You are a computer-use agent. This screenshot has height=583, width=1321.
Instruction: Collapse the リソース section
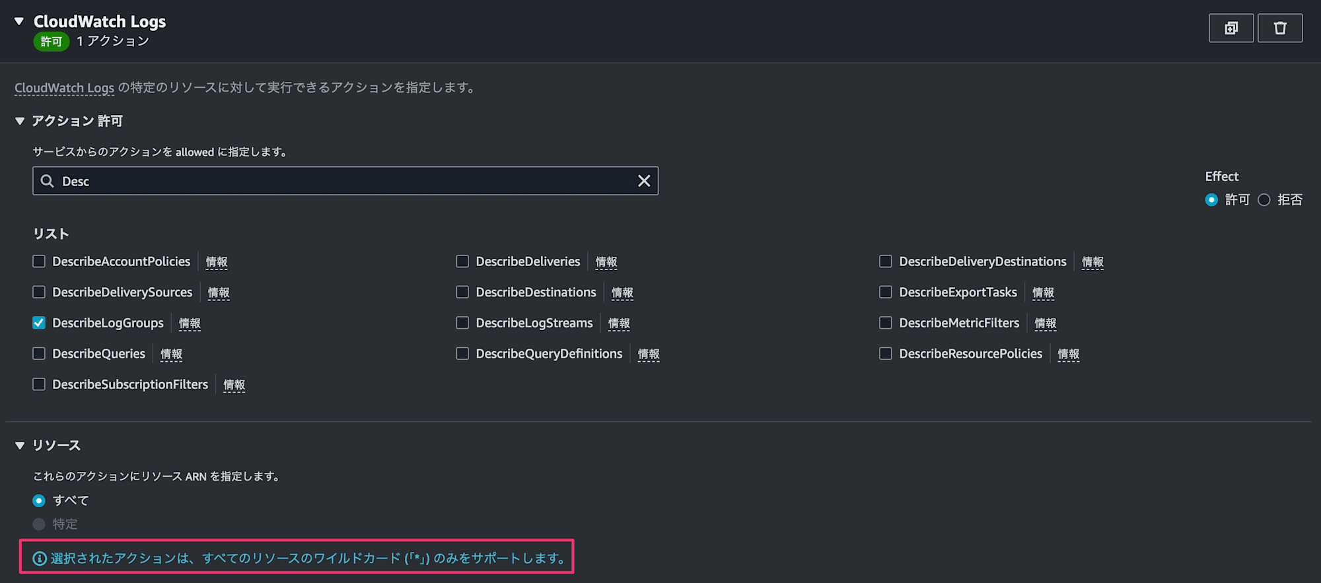pos(20,446)
